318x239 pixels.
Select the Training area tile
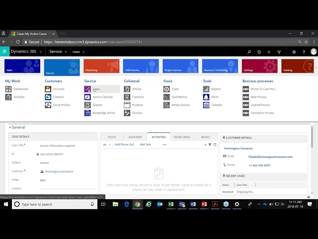[x=298, y=66]
